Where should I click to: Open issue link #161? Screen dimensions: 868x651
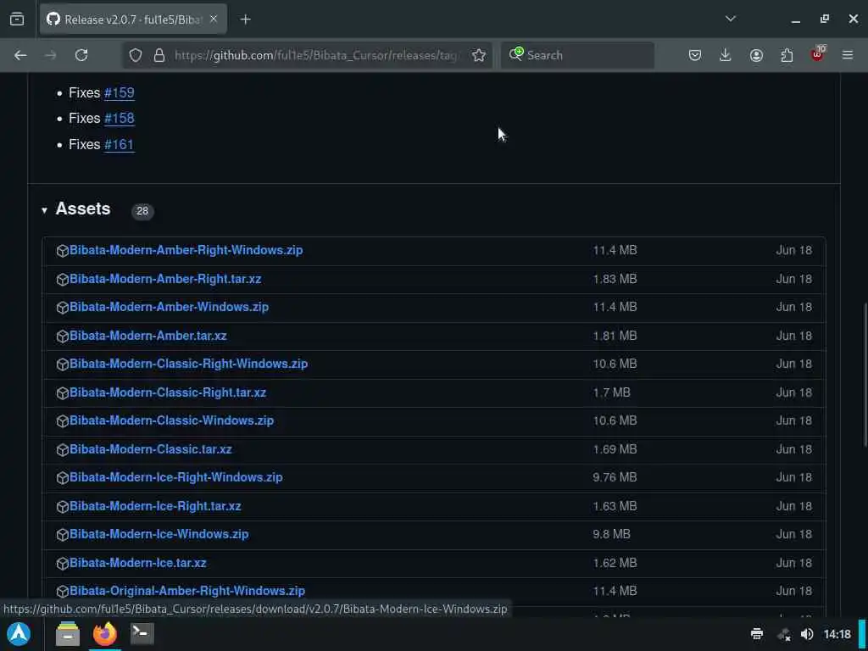pos(119,144)
